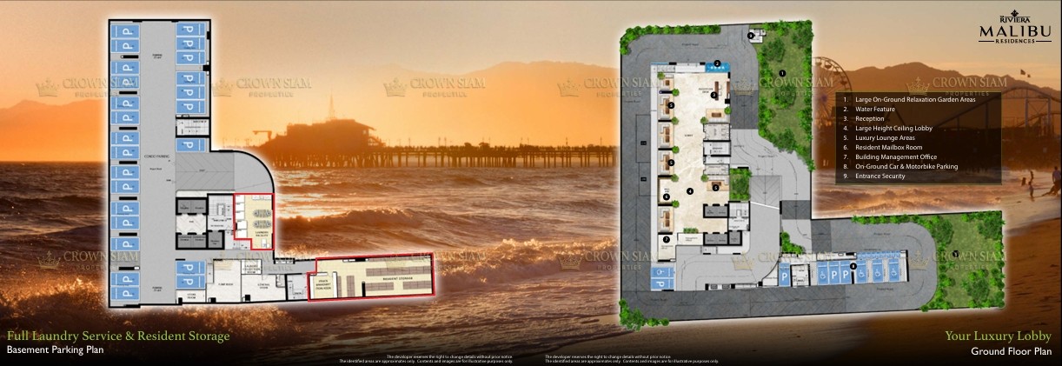Click 'Your Luxury Lobby' heading
The width and height of the screenshot is (1062, 366).
coord(998,336)
